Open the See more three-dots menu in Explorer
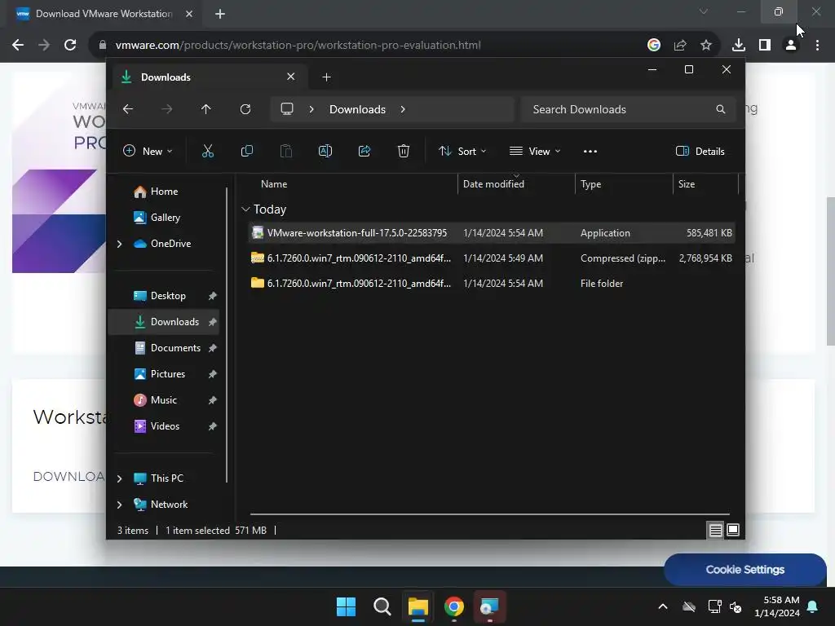The width and height of the screenshot is (835, 626). tap(590, 151)
